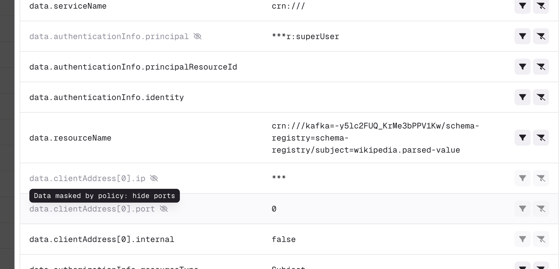The width and height of the screenshot is (560, 269).
Task: Click masked eye icon beside authenticationInfo.principal
Action: pos(197,36)
